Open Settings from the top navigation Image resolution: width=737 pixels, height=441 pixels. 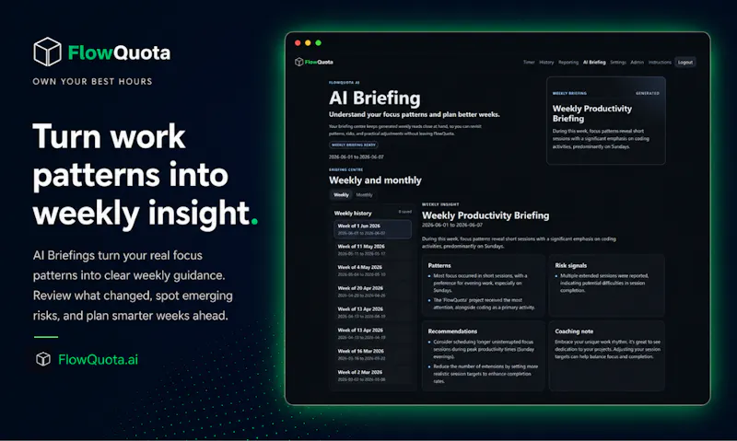pyautogui.click(x=618, y=62)
